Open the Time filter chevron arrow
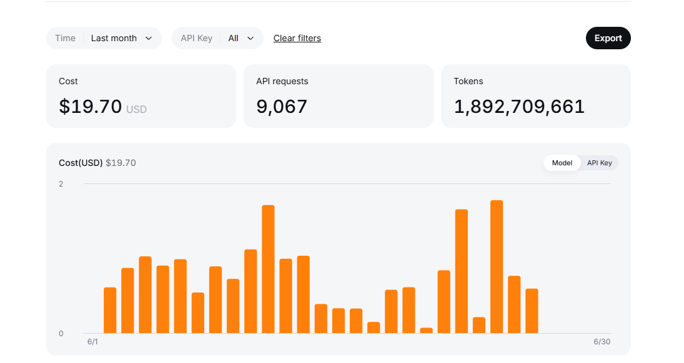The height and width of the screenshot is (363, 684). click(148, 38)
